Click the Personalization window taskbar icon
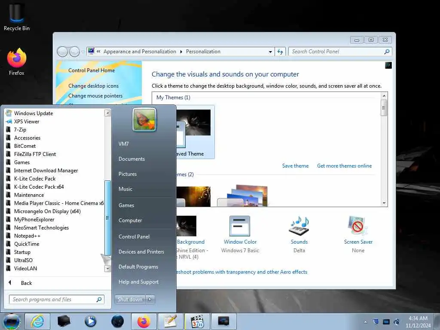440x330 pixels. click(x=223, y=321)
